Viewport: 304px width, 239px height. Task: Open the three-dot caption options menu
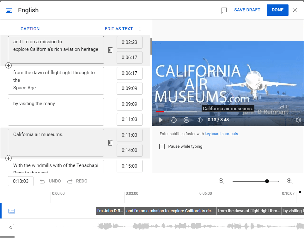[x=140, y=29]
